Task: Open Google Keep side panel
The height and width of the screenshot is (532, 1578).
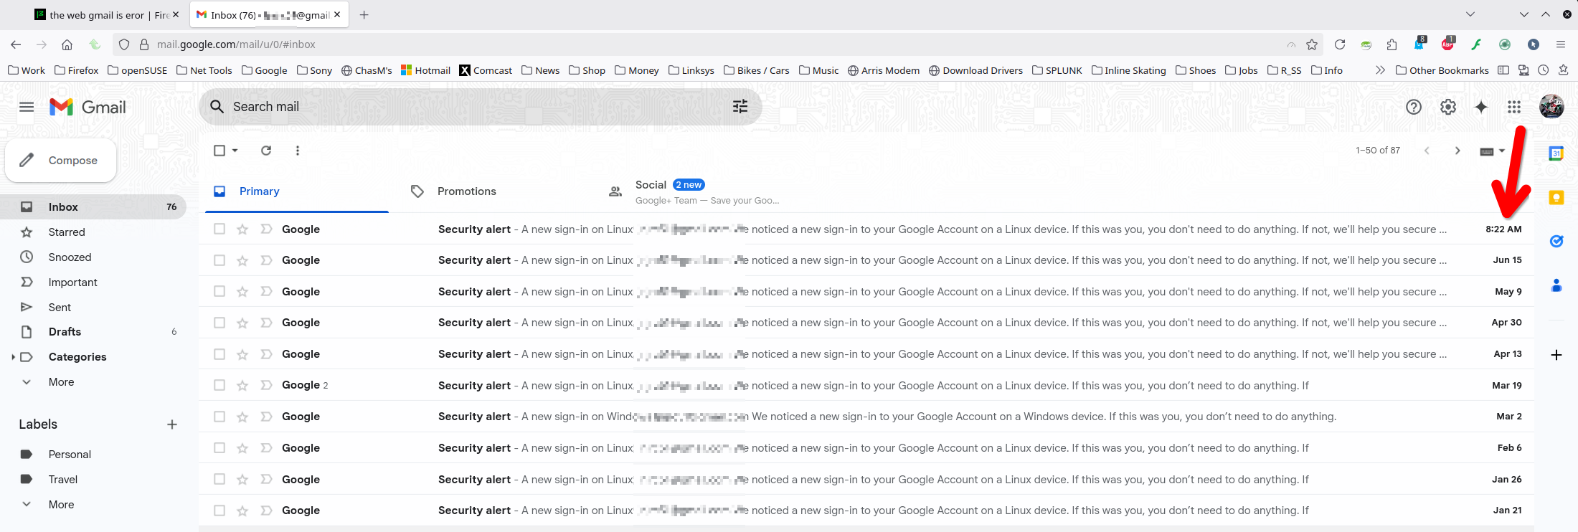Action: (x=1556, y=198)
